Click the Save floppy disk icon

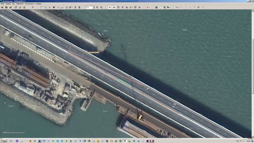6,7
